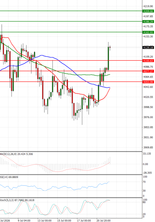Click the RSI 70 level scale label
This screenshot has width=155, height=222.
[x=144, y=182]
